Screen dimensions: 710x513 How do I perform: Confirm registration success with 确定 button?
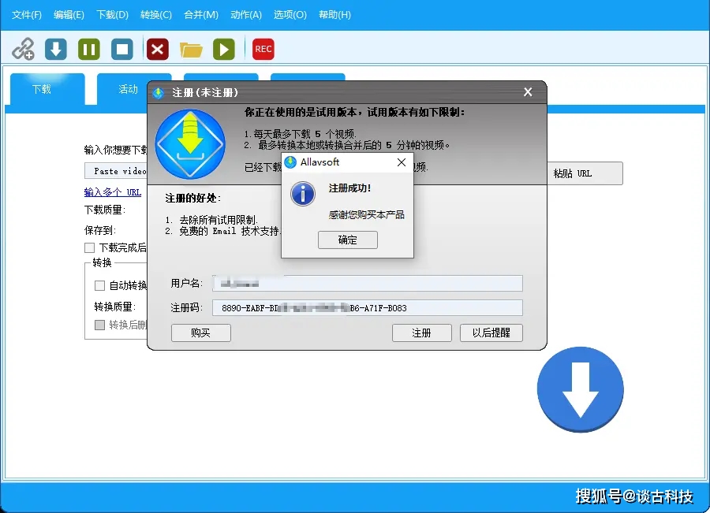[347, 240]
